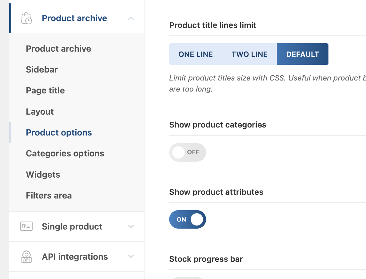
Task: Open the Layout settings item
Action: coord(40,112)
